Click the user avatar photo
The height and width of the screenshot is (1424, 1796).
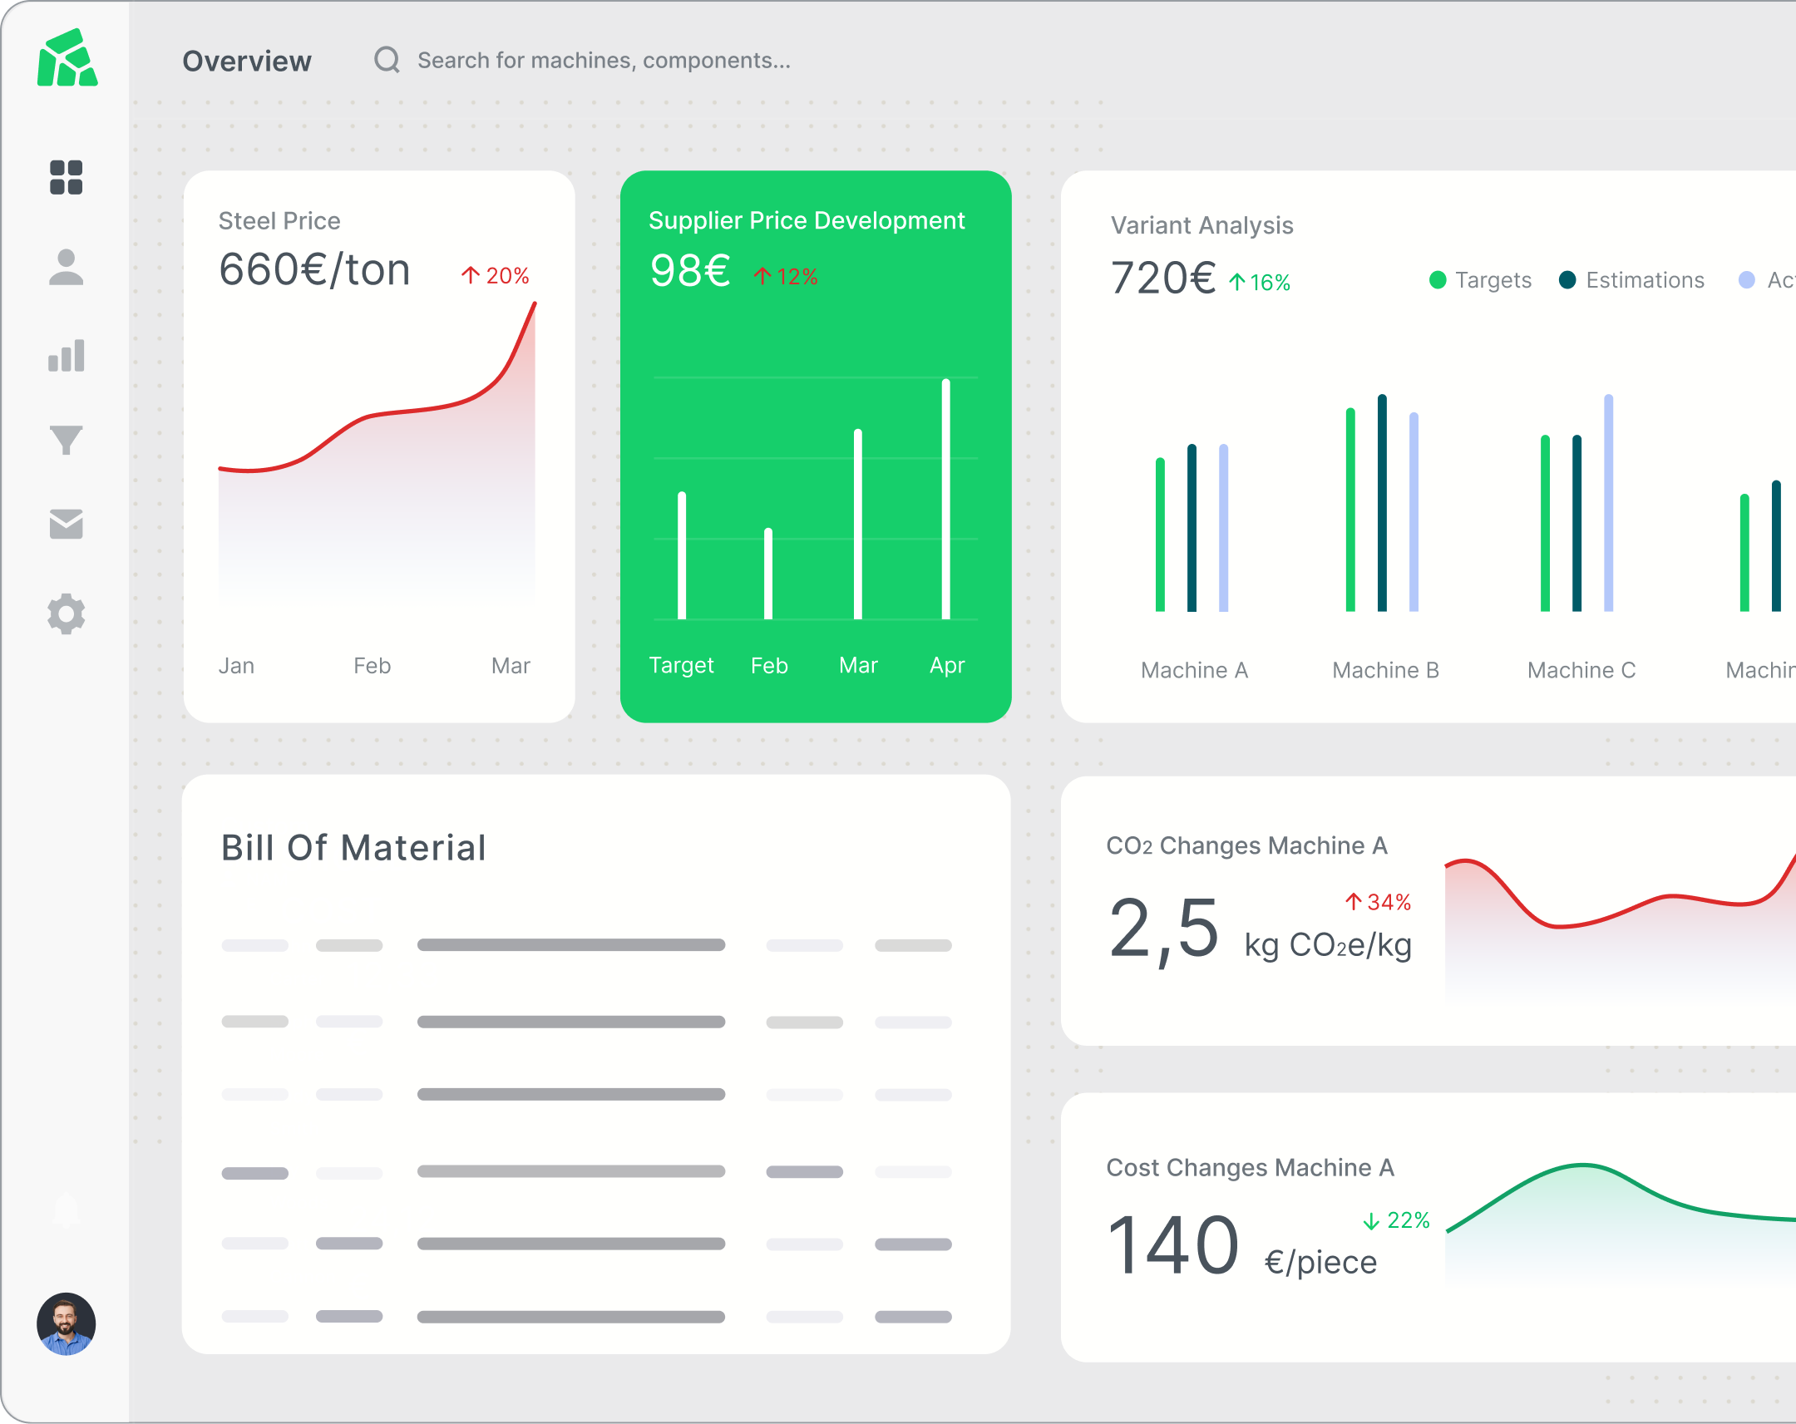66,1324
